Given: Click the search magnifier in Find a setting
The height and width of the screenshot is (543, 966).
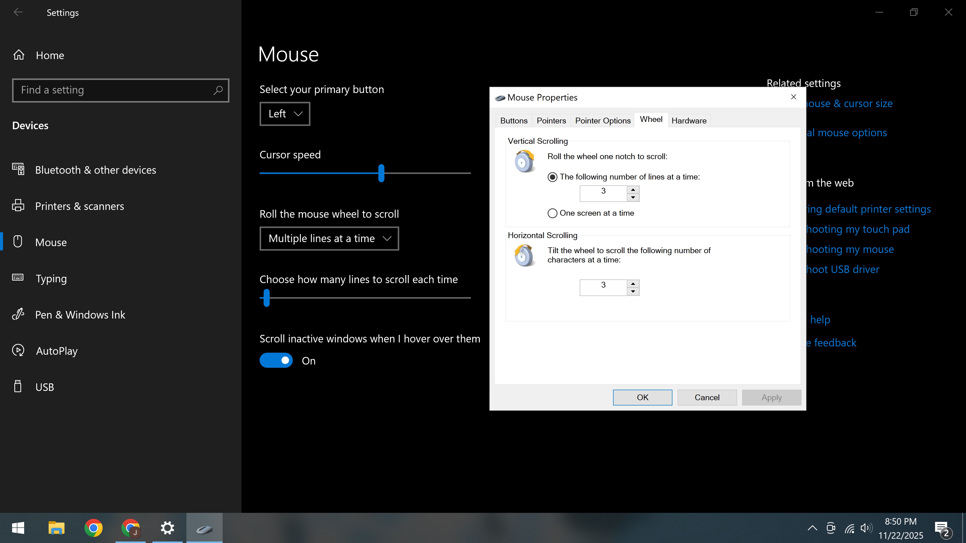Looking at the screenshot, I should [x=218, y=90].
